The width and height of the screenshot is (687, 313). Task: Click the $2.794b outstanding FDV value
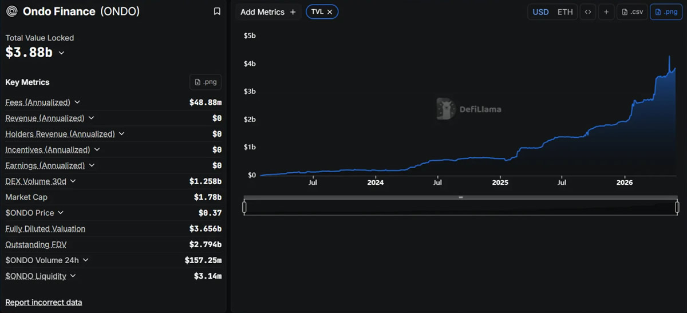coord(206,244)
